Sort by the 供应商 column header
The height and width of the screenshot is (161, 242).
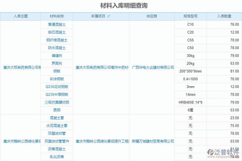151,16
